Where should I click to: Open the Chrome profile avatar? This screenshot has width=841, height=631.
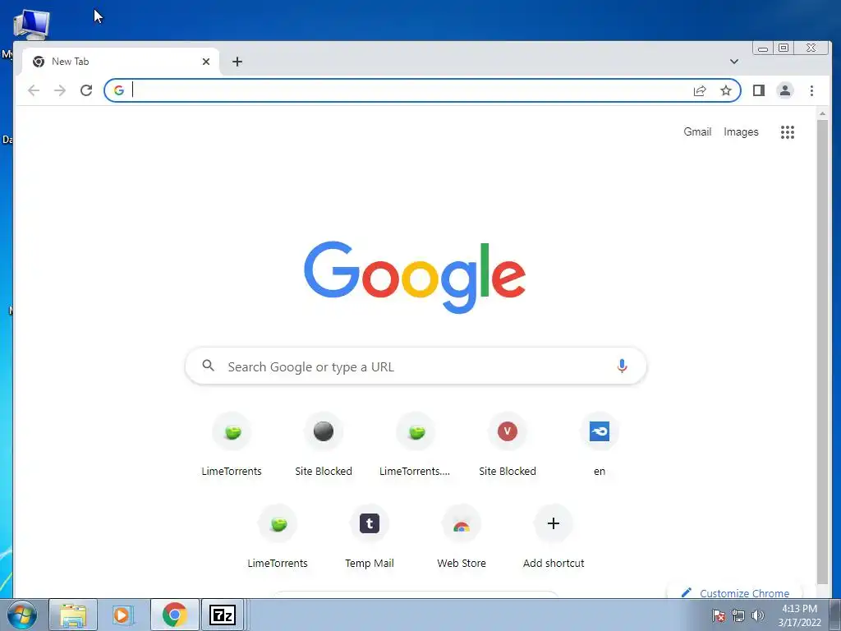[784, 90]
